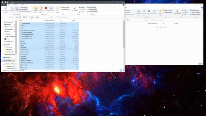Open help icon in front window

click(124, 5)
